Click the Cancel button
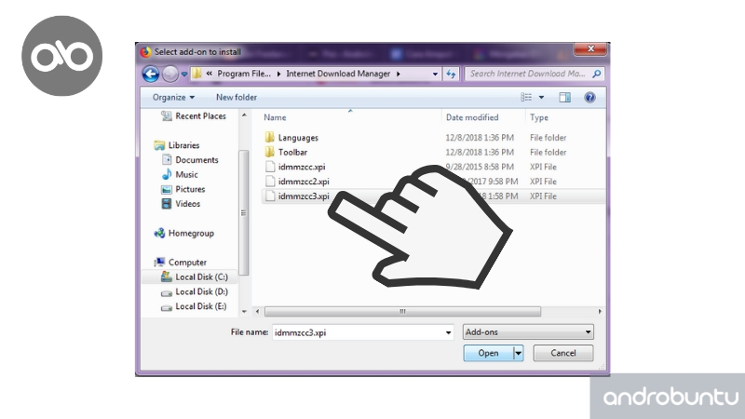This screenshot has width=745, height=419. tap(563, 353)
